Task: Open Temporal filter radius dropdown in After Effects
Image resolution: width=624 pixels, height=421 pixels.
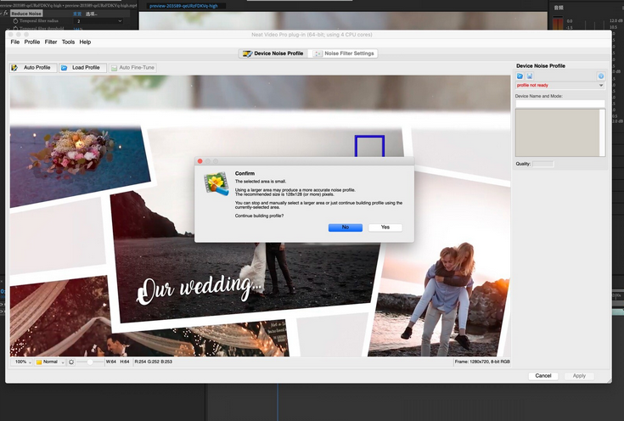Action: click(x=98, y=21)
